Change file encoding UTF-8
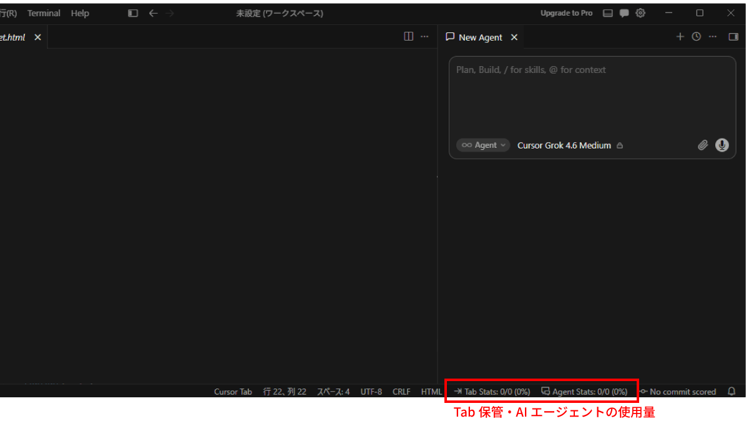This screenshot has height=421, width=749. pos(371,392)
